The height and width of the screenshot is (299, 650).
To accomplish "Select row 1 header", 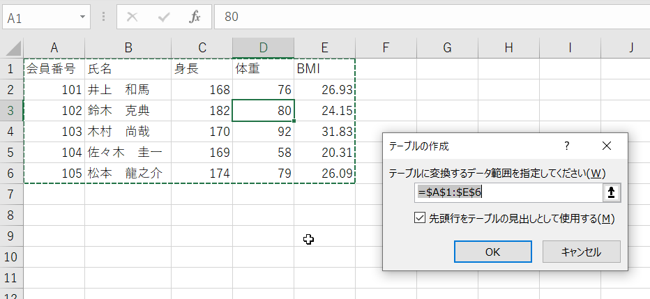I will (x=12, y=69).
